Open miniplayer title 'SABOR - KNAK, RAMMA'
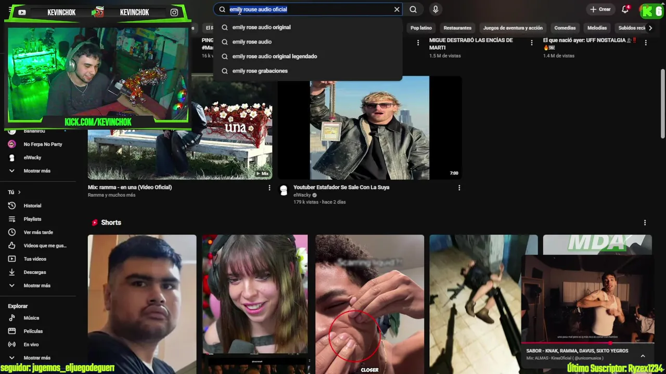 (577, 351)
